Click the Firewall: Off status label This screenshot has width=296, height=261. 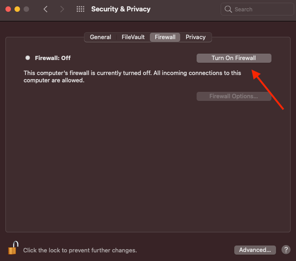[x=53, y=58]
